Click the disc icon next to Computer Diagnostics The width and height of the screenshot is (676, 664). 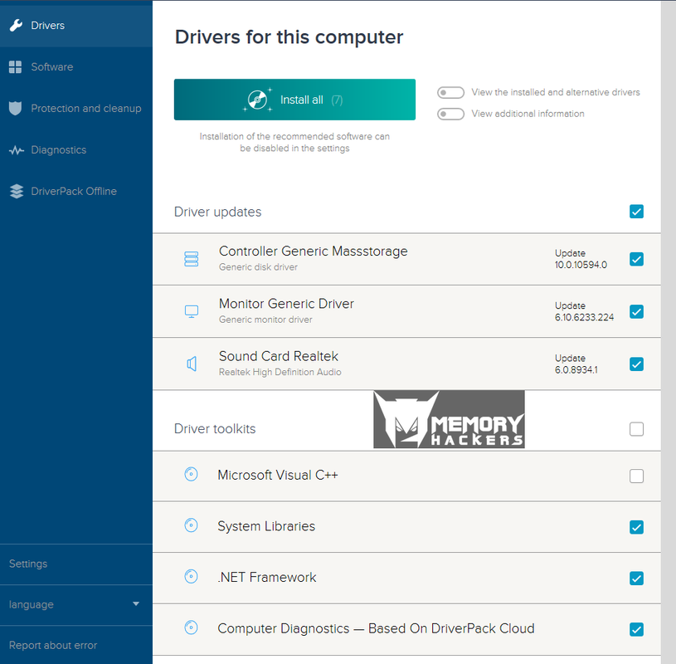click(191, 627)
